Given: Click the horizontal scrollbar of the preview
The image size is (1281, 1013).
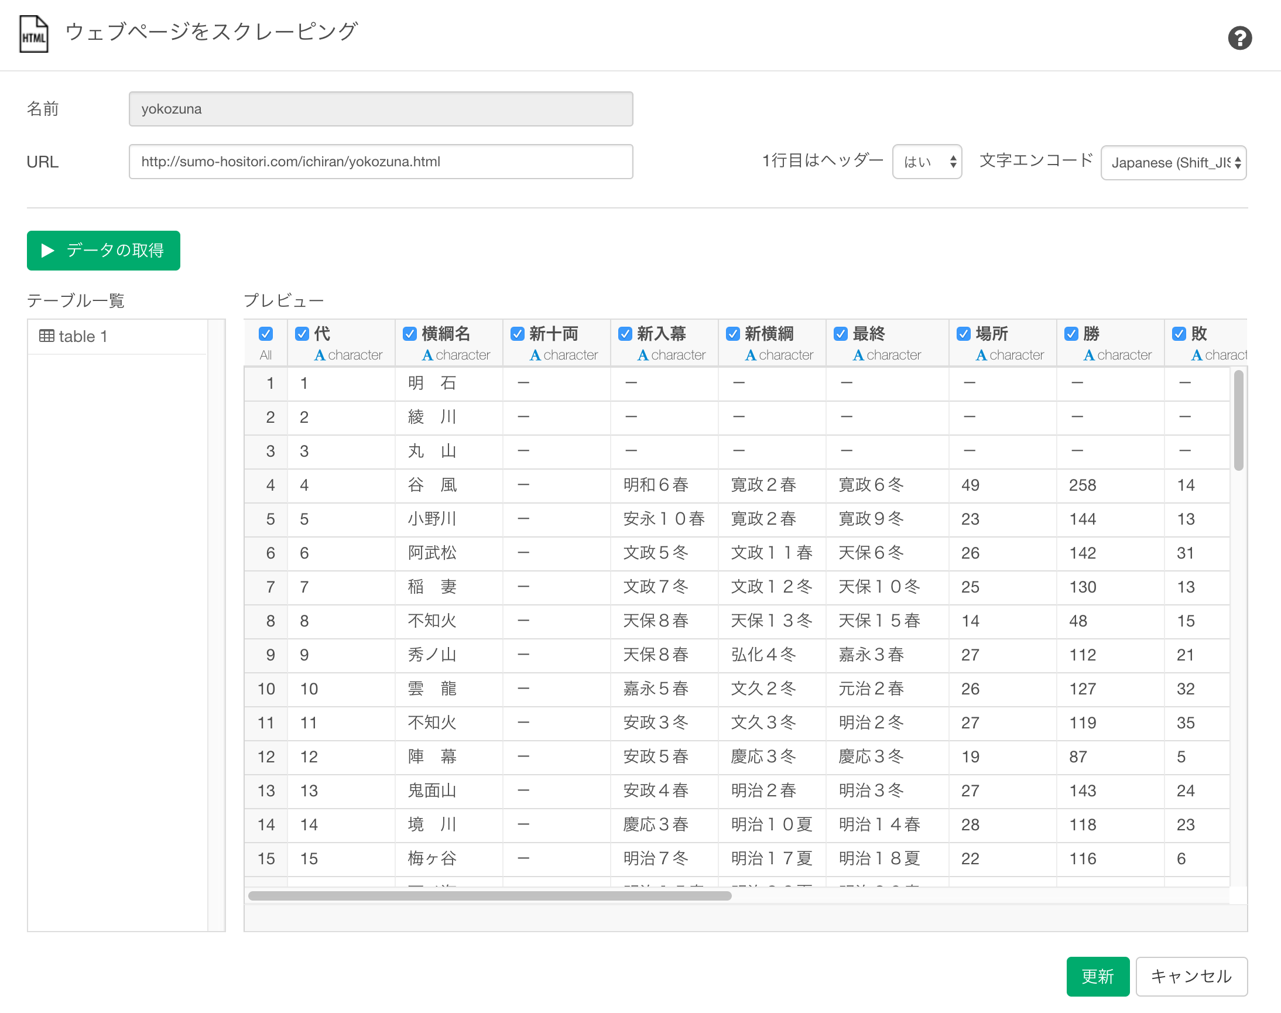Looking at the screenshot, I should [489, 895].
